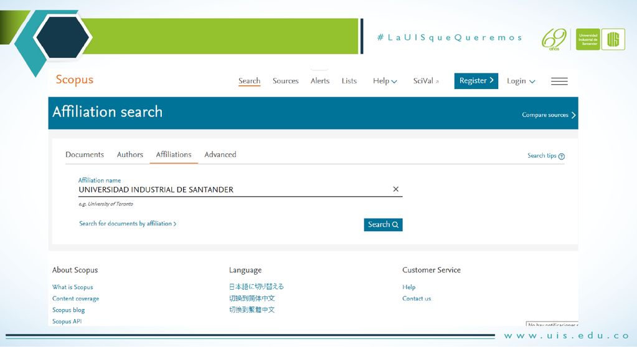This screenshot has height=347, width=637.
Task: Click the 69 años anniversary logo
Action: coord(554,39)
